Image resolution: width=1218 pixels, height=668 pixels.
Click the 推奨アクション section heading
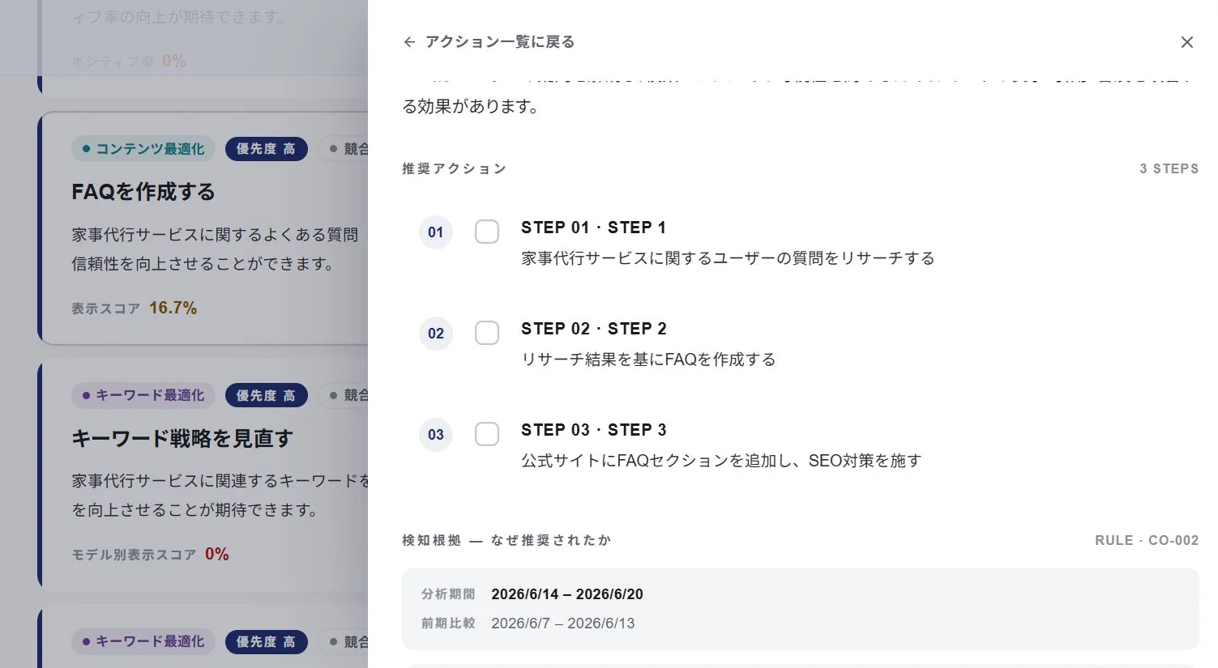pos(454,168)
